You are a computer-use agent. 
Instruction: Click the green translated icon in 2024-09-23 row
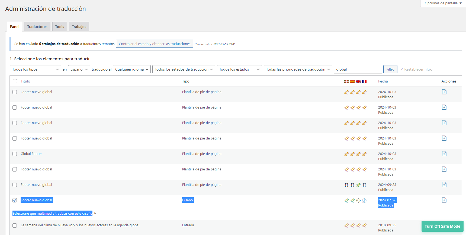358,185
